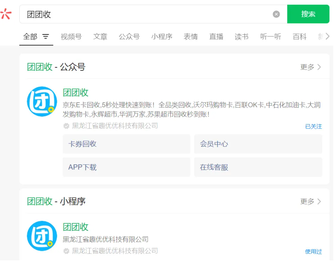Viewport: 334px width, 264px height.
Task: Click the red WeChat Search logo icon
Action: 6,14
